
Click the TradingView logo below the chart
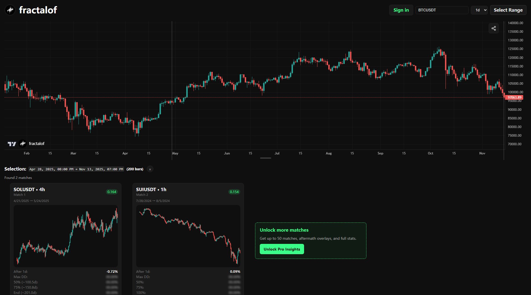(11, 144)
